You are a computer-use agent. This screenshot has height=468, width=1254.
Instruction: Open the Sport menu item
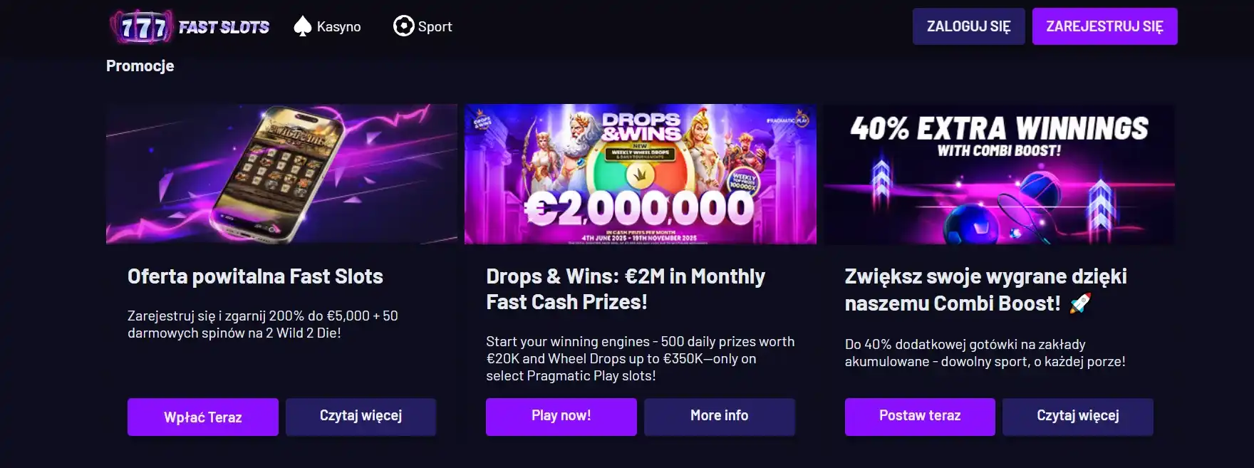point(435,27)
